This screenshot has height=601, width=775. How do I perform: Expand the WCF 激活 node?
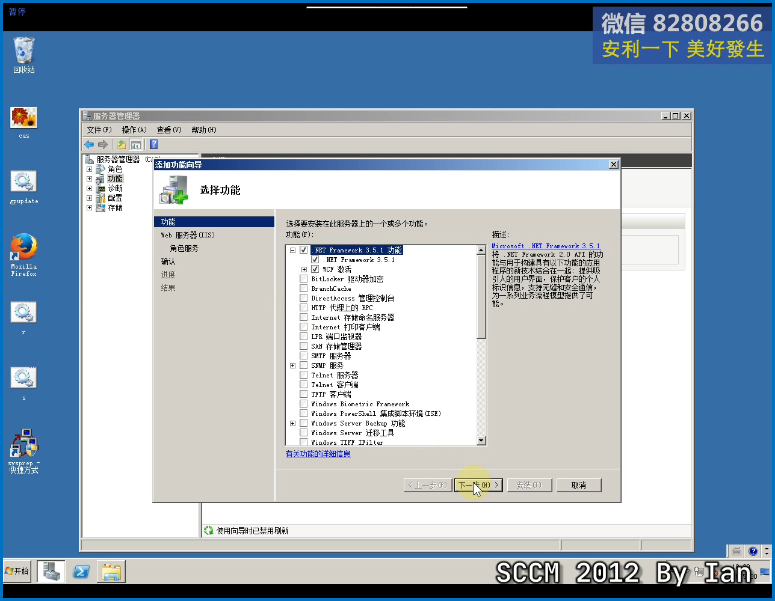(x=304, y=269)
